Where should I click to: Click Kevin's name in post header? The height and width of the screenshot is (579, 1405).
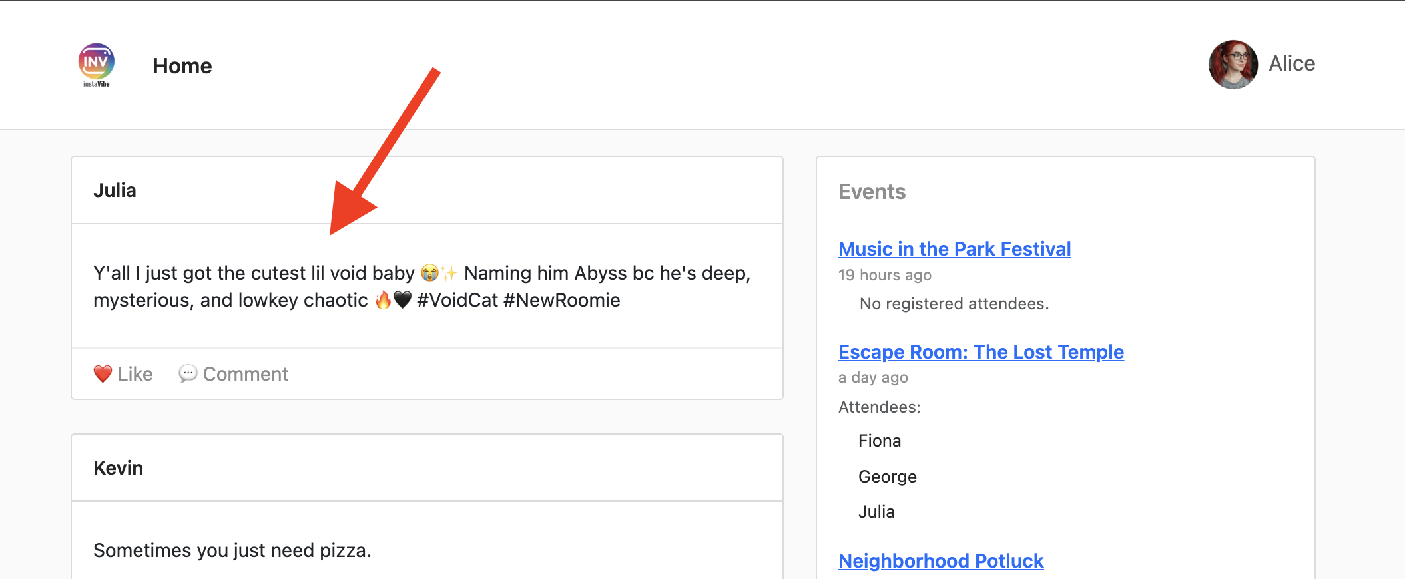[x=118, y=468]
